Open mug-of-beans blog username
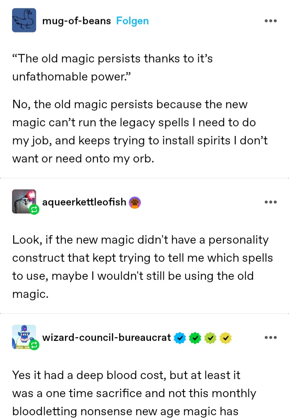The image size is (289, 420). (x=77, y=21)
